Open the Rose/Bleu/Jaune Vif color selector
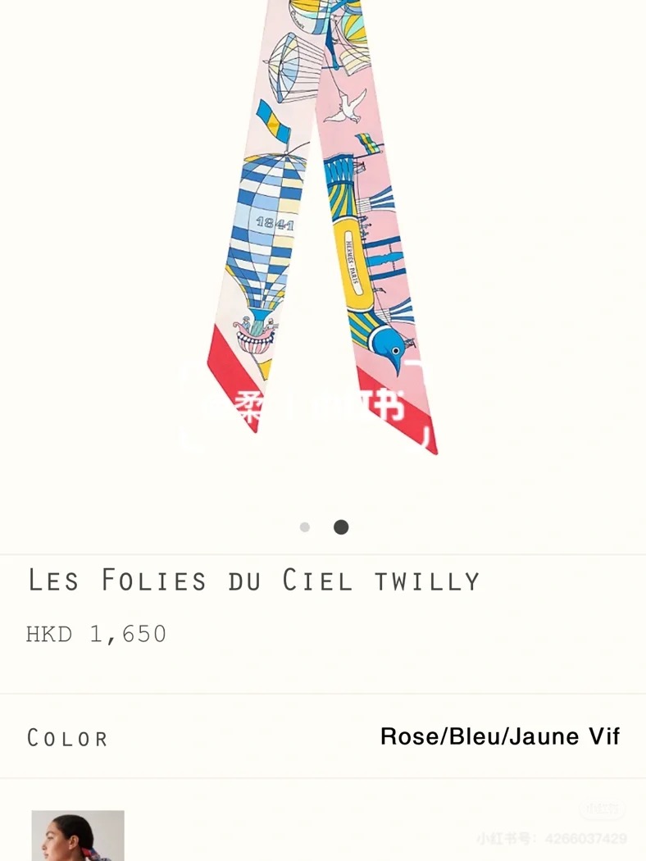Viewport: 646px width, 861px height. tap(500, 736)
